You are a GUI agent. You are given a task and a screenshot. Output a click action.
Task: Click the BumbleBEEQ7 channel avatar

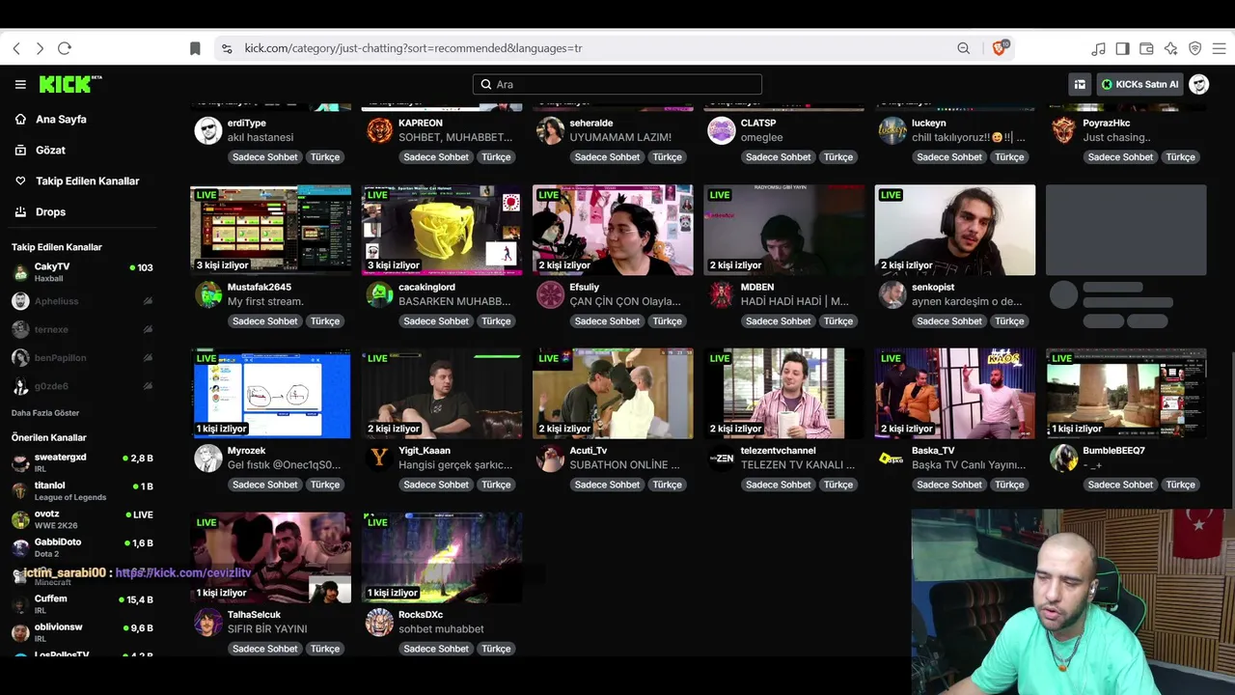(x=1063, y=458)
